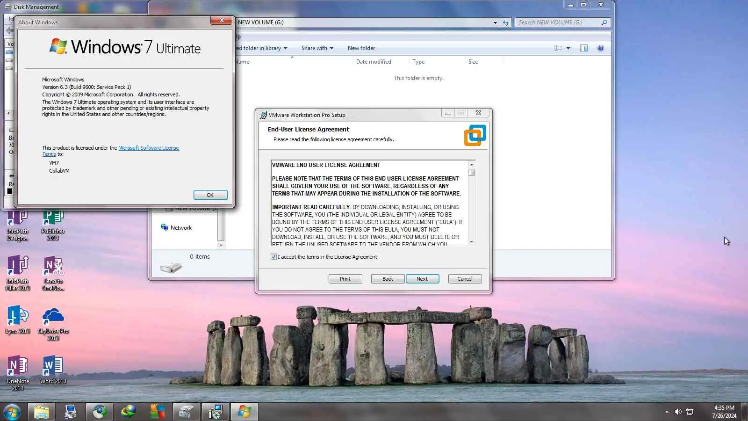Open the Windows Start menu orb
Image resolution: width=748 pixels, height=421 pixels.
tap(12, 412)
